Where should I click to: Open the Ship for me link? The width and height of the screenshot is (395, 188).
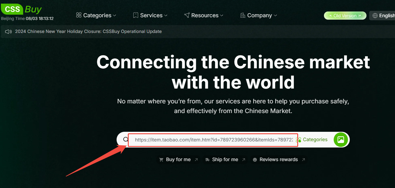coord(225,160)
